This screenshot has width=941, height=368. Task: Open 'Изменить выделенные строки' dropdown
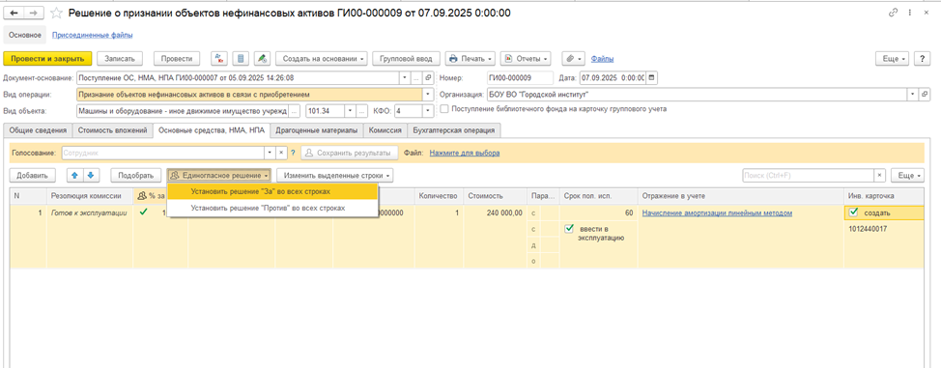[x=335, y=175]
